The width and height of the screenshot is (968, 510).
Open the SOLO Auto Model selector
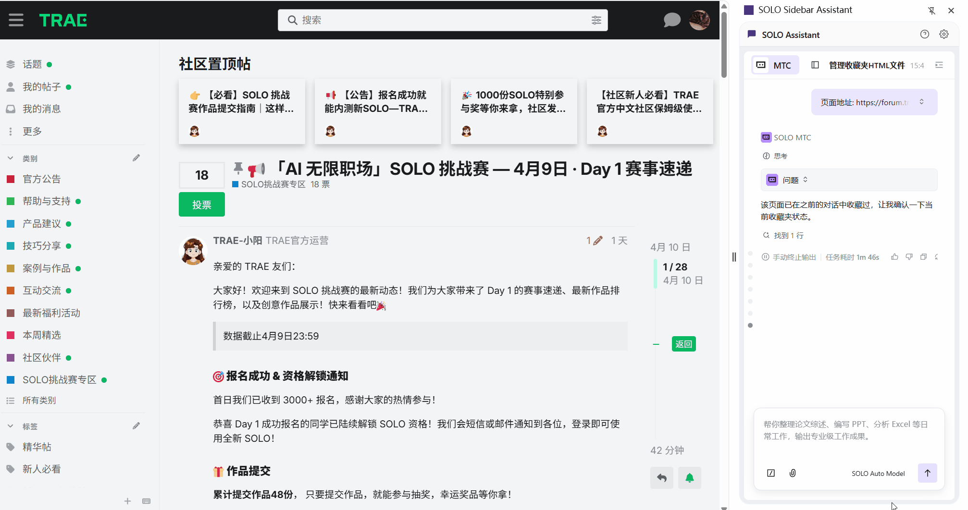coord(878,474)
